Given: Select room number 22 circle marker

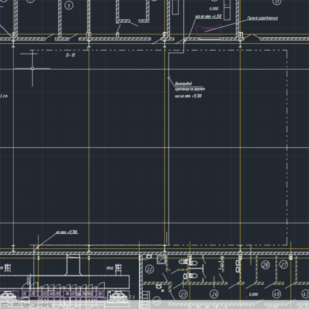Looking at the screenshot, I should 149,269.
